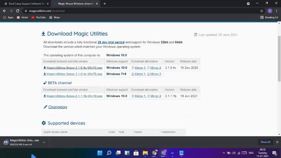This screenshot has height=158, width=281.
Task: Open the 28 day trial period link
Action: coord(111,42)
